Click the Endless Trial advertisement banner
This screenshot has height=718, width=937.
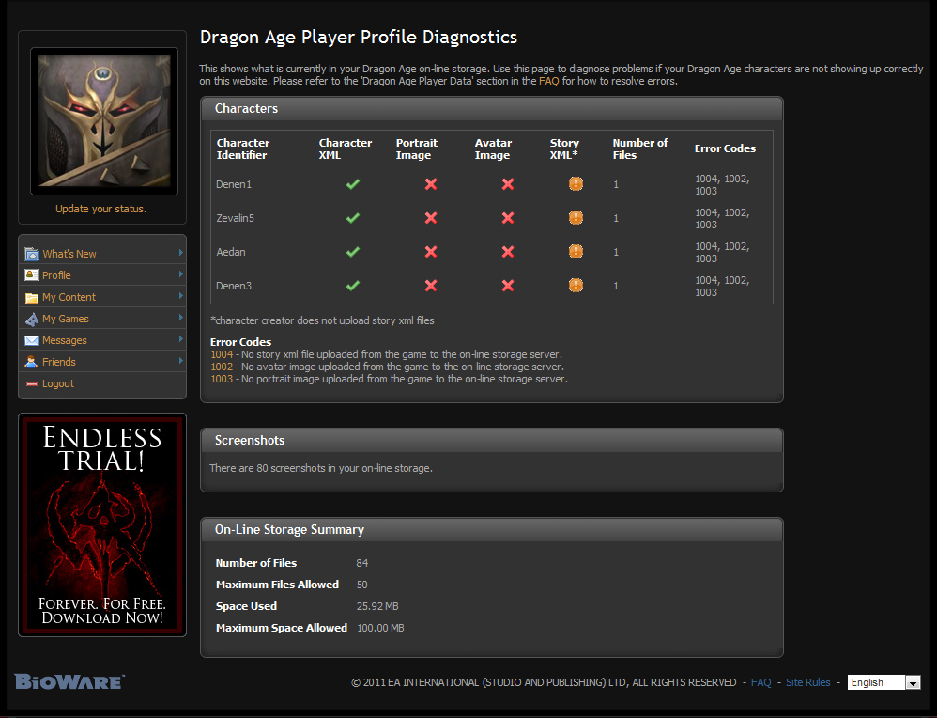(x=102, y=524)
